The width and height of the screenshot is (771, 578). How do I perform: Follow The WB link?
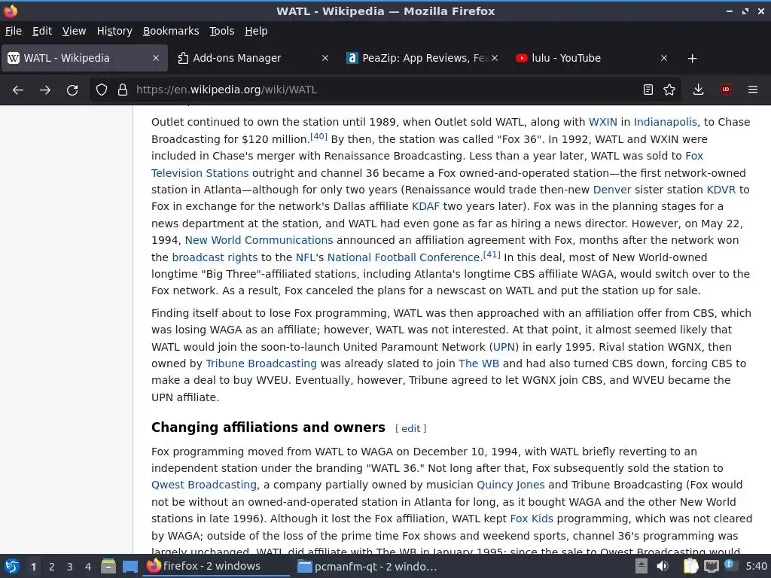[x=478, y=364]
